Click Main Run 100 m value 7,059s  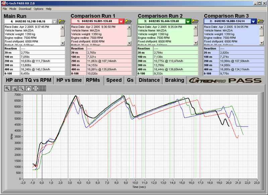coord(43,57)
